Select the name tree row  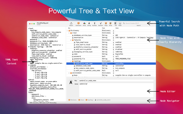(x=111, y=54)
